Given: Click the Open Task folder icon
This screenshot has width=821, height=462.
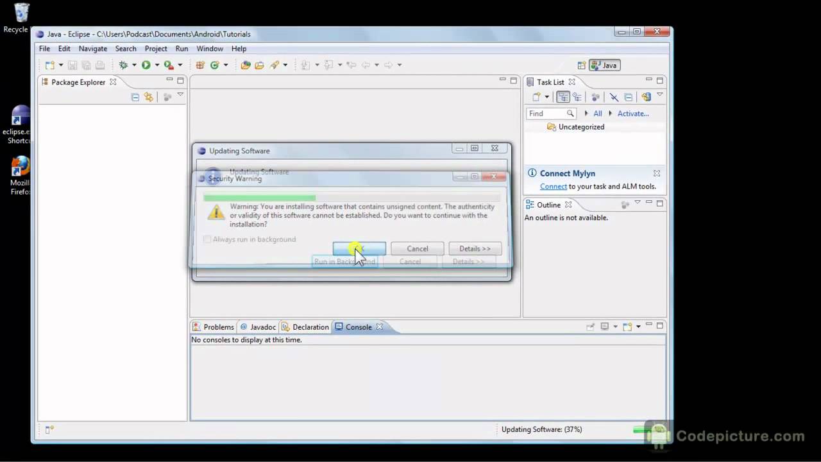Looking at the screenshot, I should [259, 65].
